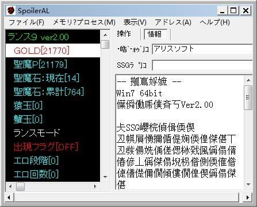Image resolution: width=257 pixels, height=207 pixels.
Task: Select the エロ段階[0] entry
Action: coord(53,161)
